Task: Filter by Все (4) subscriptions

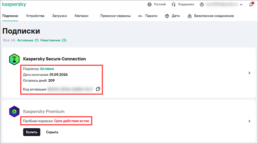Action: (x=9, y=40)
